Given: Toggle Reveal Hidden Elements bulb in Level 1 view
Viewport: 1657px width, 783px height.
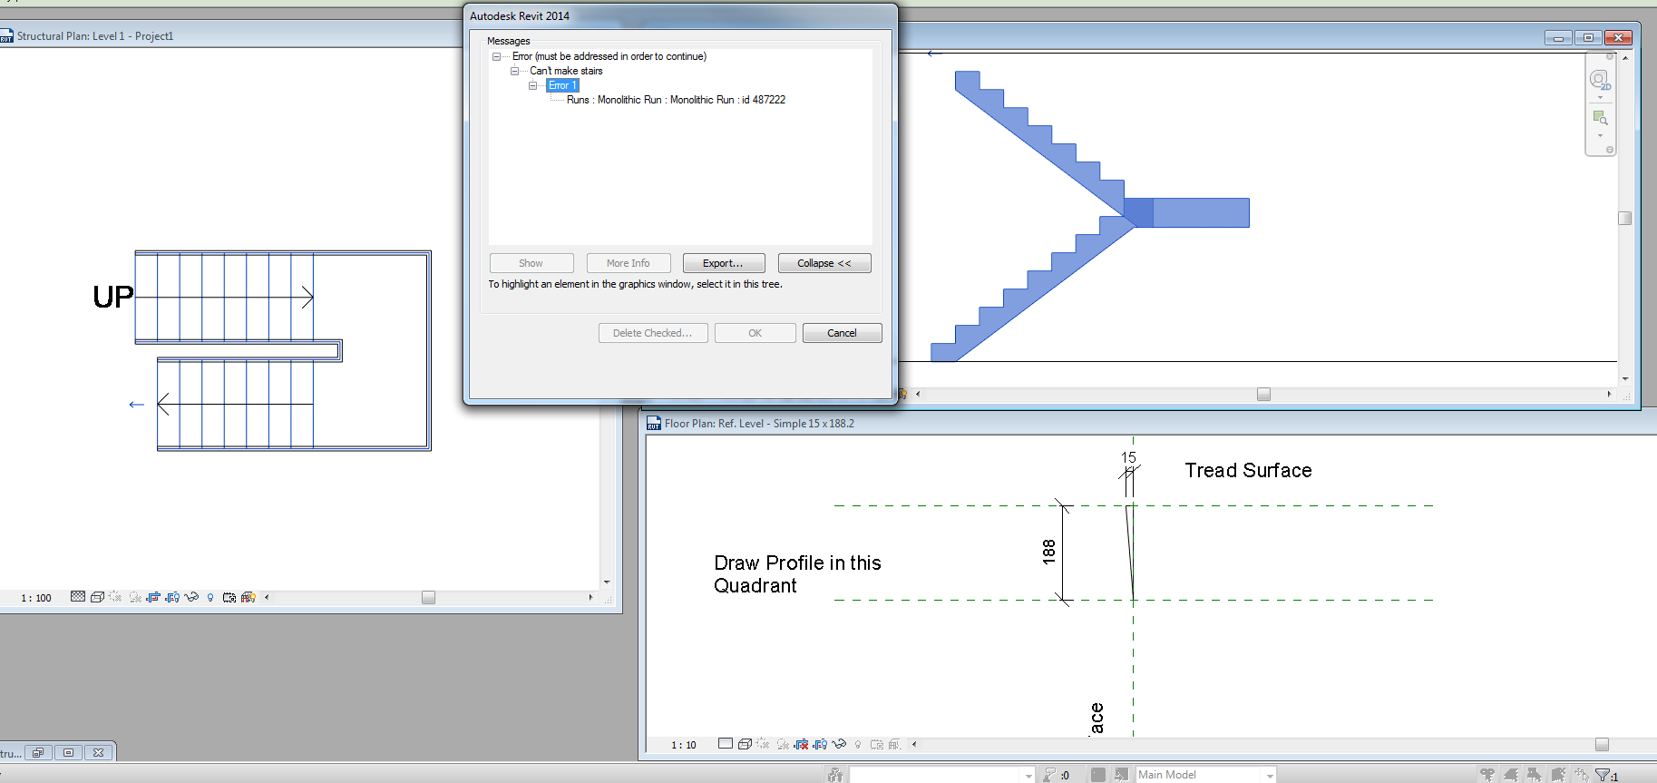Looking at the screenshot, I should point(210,597).
